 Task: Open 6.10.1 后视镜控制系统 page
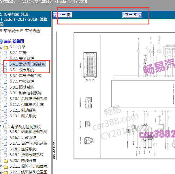(29, 99)
